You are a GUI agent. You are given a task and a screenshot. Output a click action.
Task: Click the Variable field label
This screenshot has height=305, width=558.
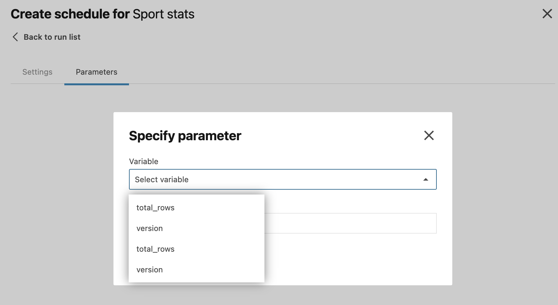144,161
